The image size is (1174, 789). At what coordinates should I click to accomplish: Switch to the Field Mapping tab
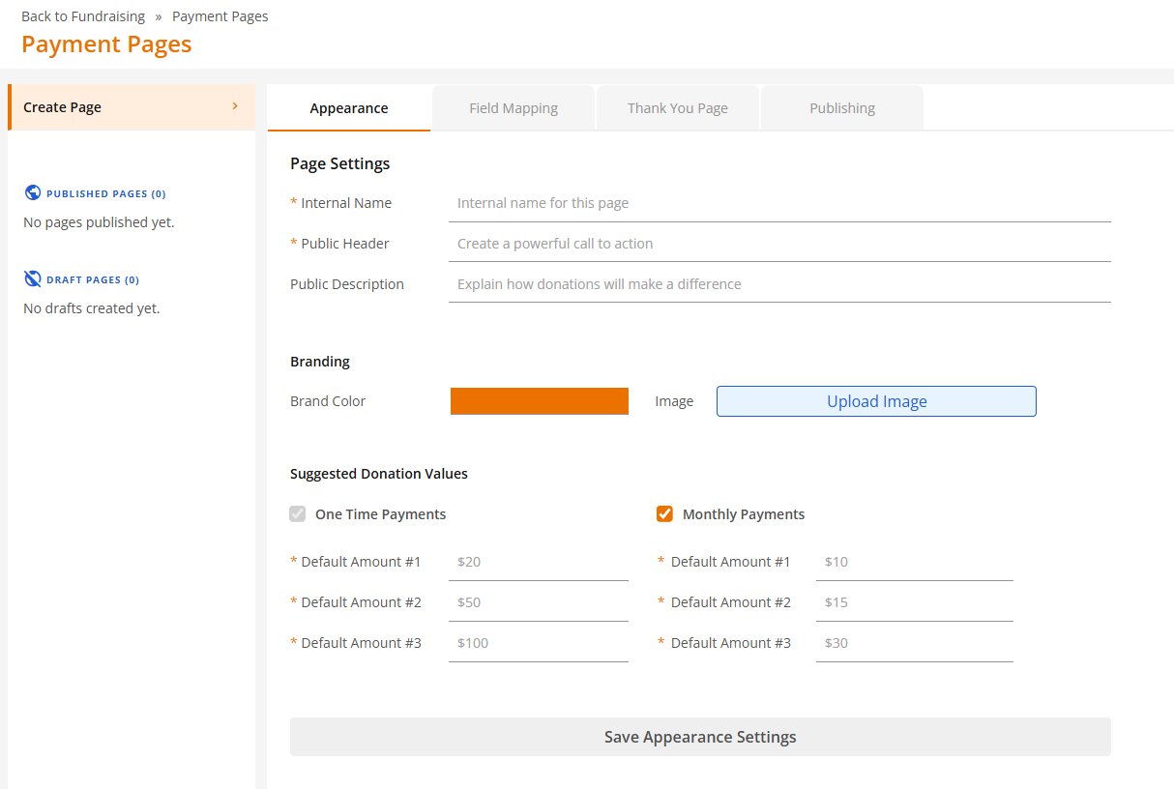tap(513, 107)
